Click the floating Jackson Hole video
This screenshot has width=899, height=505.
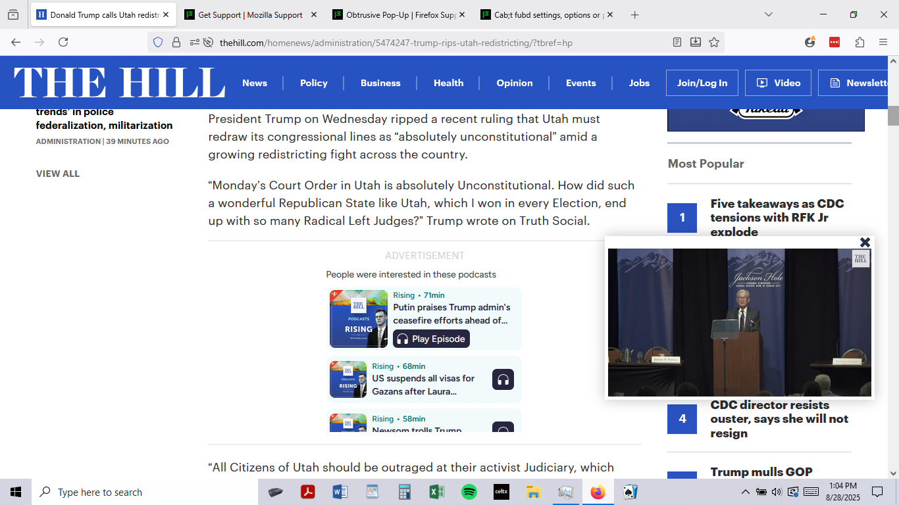coord(740,322)
